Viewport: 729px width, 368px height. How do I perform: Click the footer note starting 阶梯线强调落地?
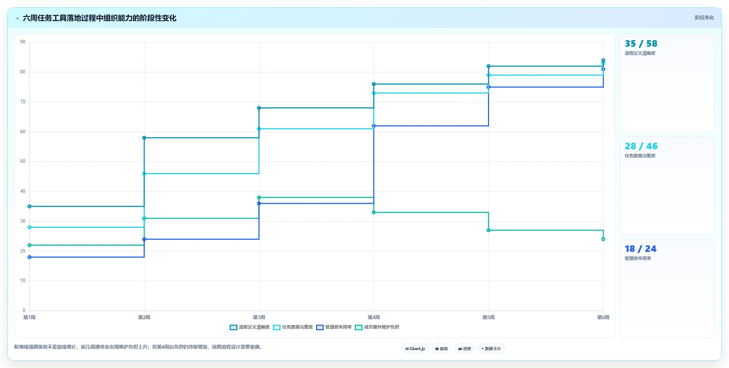(x=139, y=347)
